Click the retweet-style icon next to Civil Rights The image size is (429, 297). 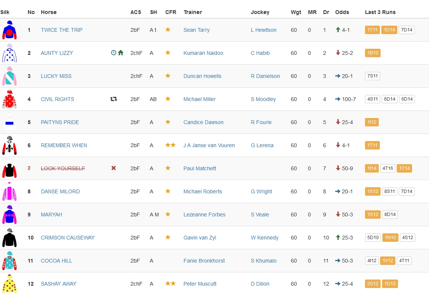pos(113,99)
